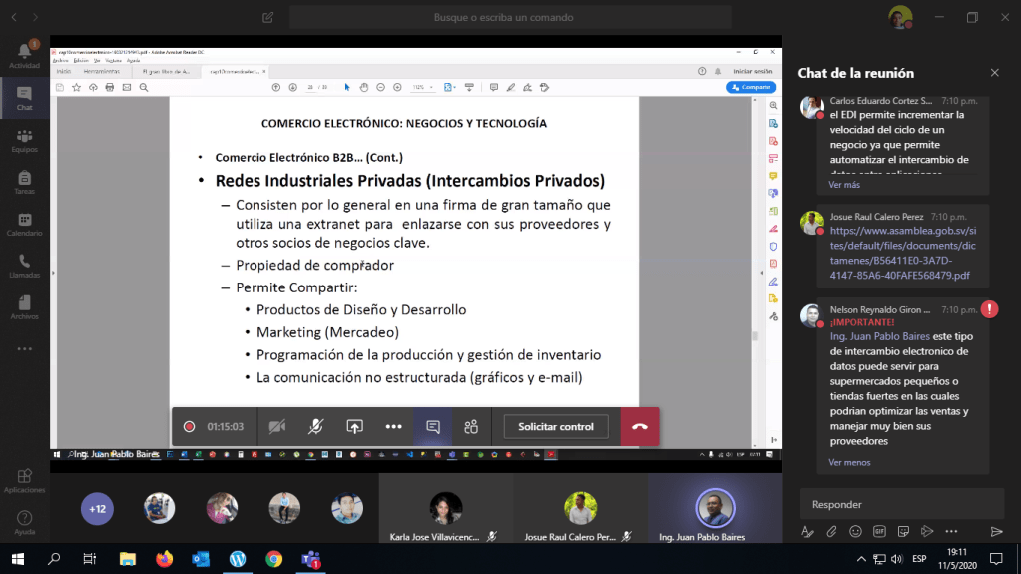
Task: Toggle the camera on or off
Action: 276,426
